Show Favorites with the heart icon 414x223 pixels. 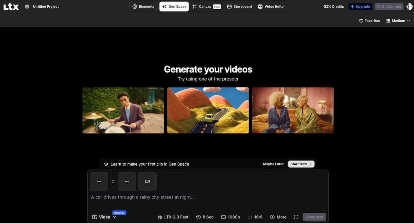coord(369,21)
